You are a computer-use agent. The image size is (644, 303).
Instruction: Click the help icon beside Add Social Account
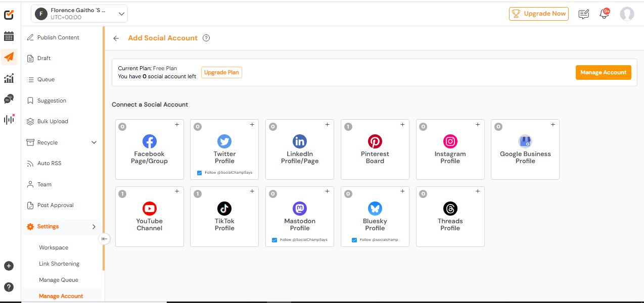click(206, 38)
